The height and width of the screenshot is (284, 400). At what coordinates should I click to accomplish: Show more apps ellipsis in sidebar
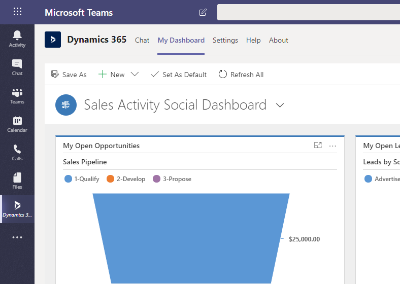point(17,237)
